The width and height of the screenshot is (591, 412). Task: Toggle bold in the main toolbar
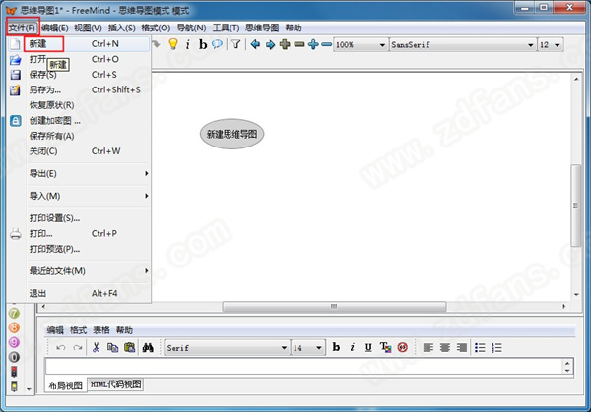point(203,45)
